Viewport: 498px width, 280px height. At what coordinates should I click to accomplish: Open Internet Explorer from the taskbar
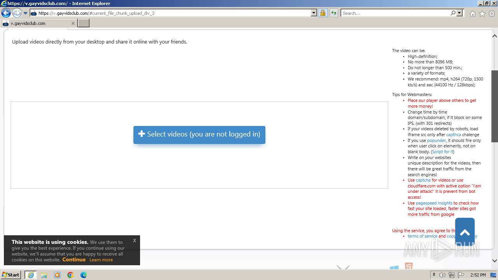(31, 275)
